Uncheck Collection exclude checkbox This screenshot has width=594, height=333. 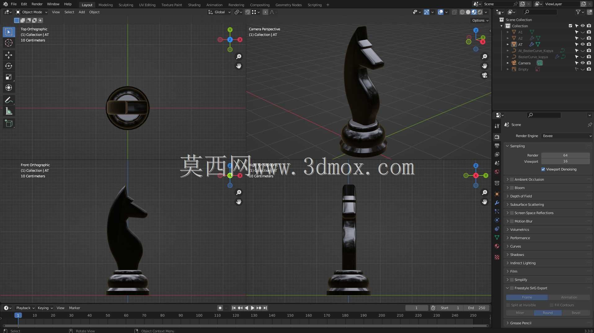pyautogui.click(x=570, y=26)
